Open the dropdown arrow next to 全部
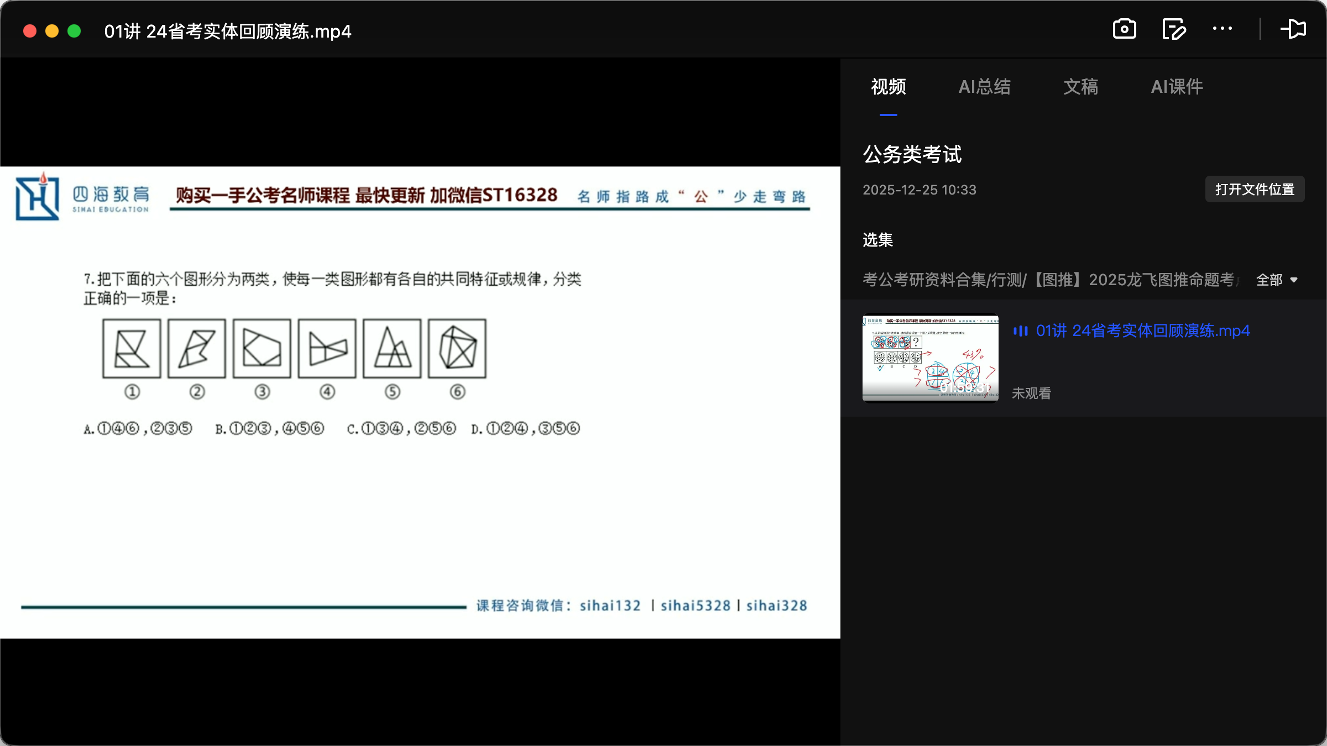 pyautogui.click(x=1294, y=280)
